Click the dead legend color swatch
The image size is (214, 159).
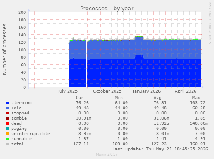[7, 123]
